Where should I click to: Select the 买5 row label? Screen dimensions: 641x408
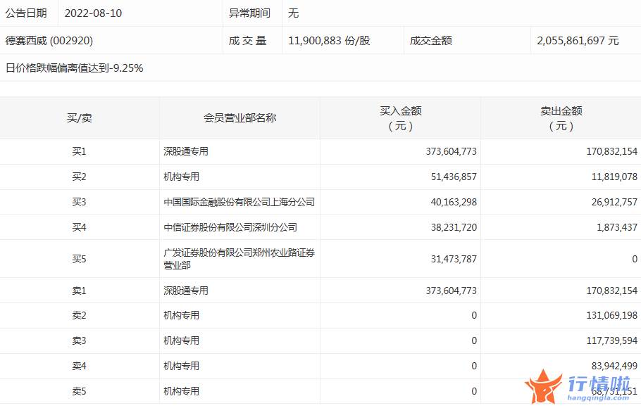coord(80,259)
